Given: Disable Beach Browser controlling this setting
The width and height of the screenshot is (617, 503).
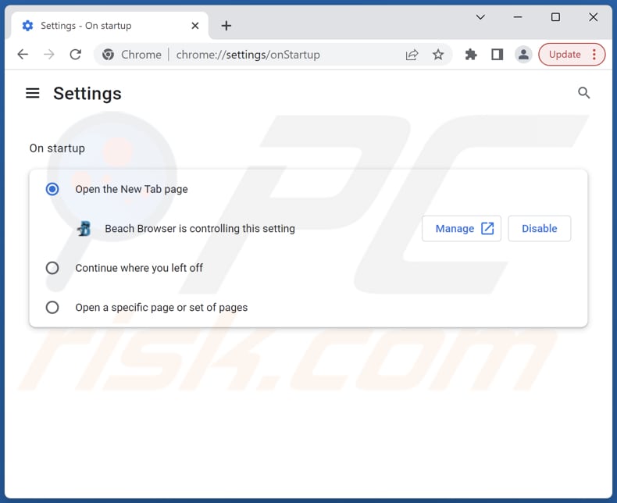Looking at the screenshot, I should pyautogui.click(x=539, y=228).
